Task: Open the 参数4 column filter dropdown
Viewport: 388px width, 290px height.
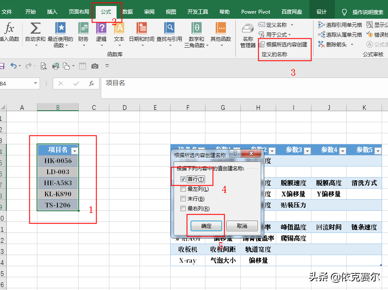Action: (342, 151)
